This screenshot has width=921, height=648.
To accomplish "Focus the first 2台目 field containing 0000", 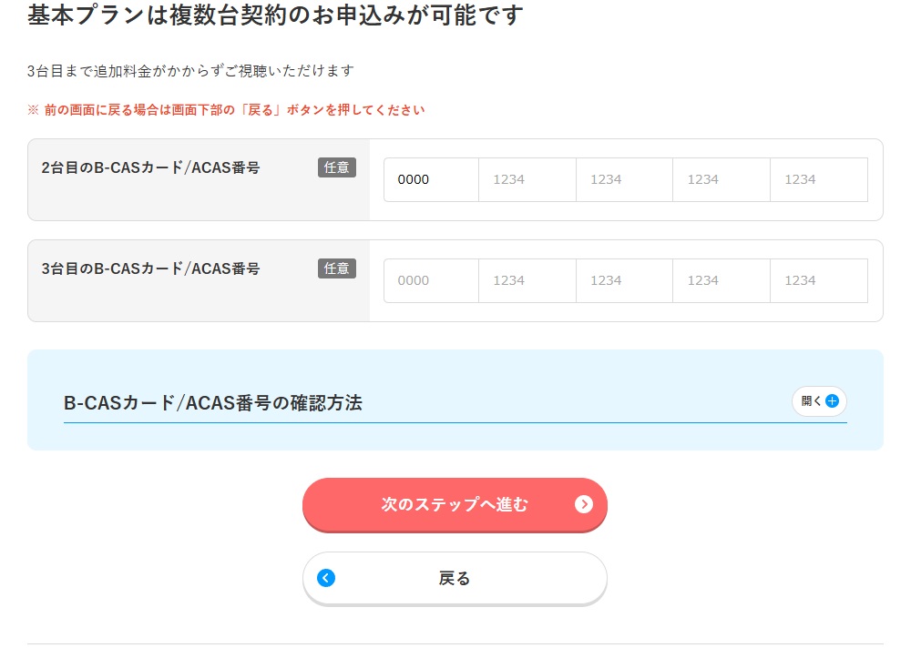I will (x=431, y=180).
